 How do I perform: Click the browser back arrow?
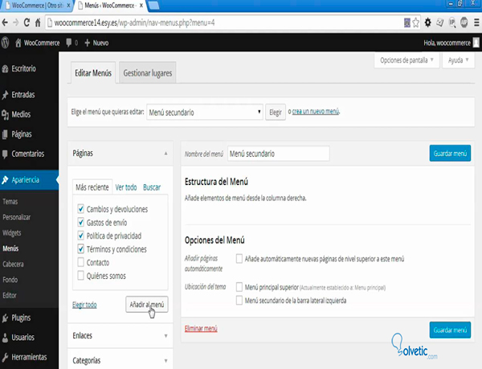[x=5, y=23]
